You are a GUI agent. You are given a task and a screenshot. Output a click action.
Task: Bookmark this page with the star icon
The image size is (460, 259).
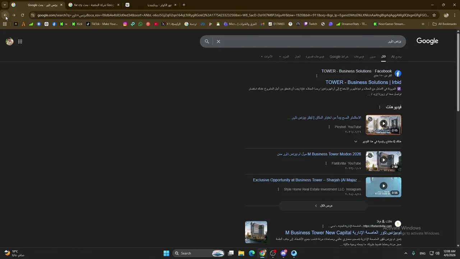(434, 15)
